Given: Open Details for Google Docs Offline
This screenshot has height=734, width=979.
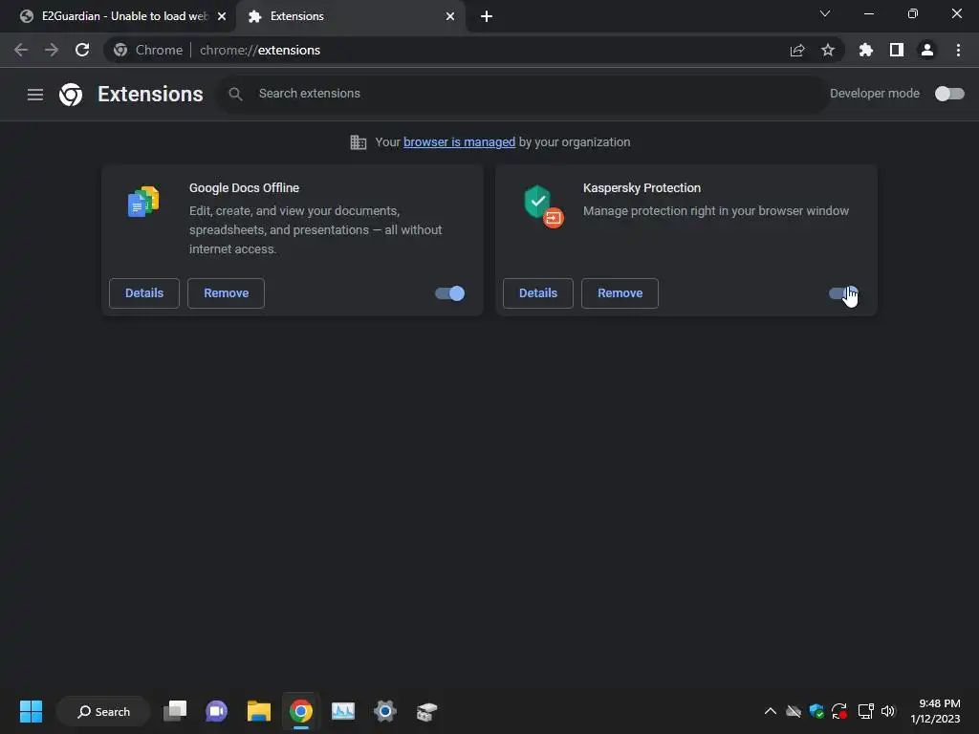Looking at the screenshot, I should click(144, 293).
